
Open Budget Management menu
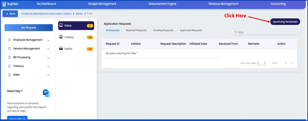coord(102,4)
